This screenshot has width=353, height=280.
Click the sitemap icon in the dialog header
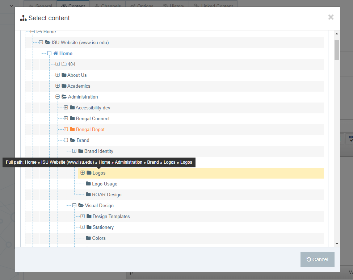[23, 18]
